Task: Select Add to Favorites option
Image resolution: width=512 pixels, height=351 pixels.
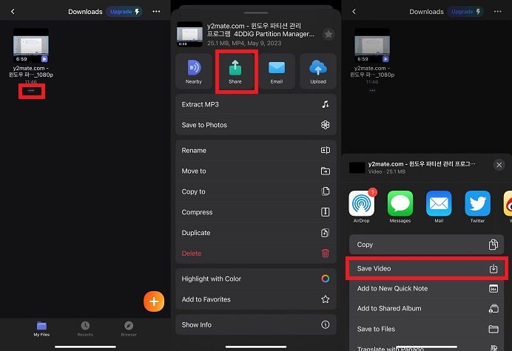Action: (x=256, y=299)
